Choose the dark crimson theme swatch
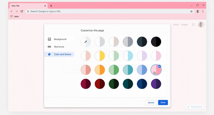 [x=86, y=84]
